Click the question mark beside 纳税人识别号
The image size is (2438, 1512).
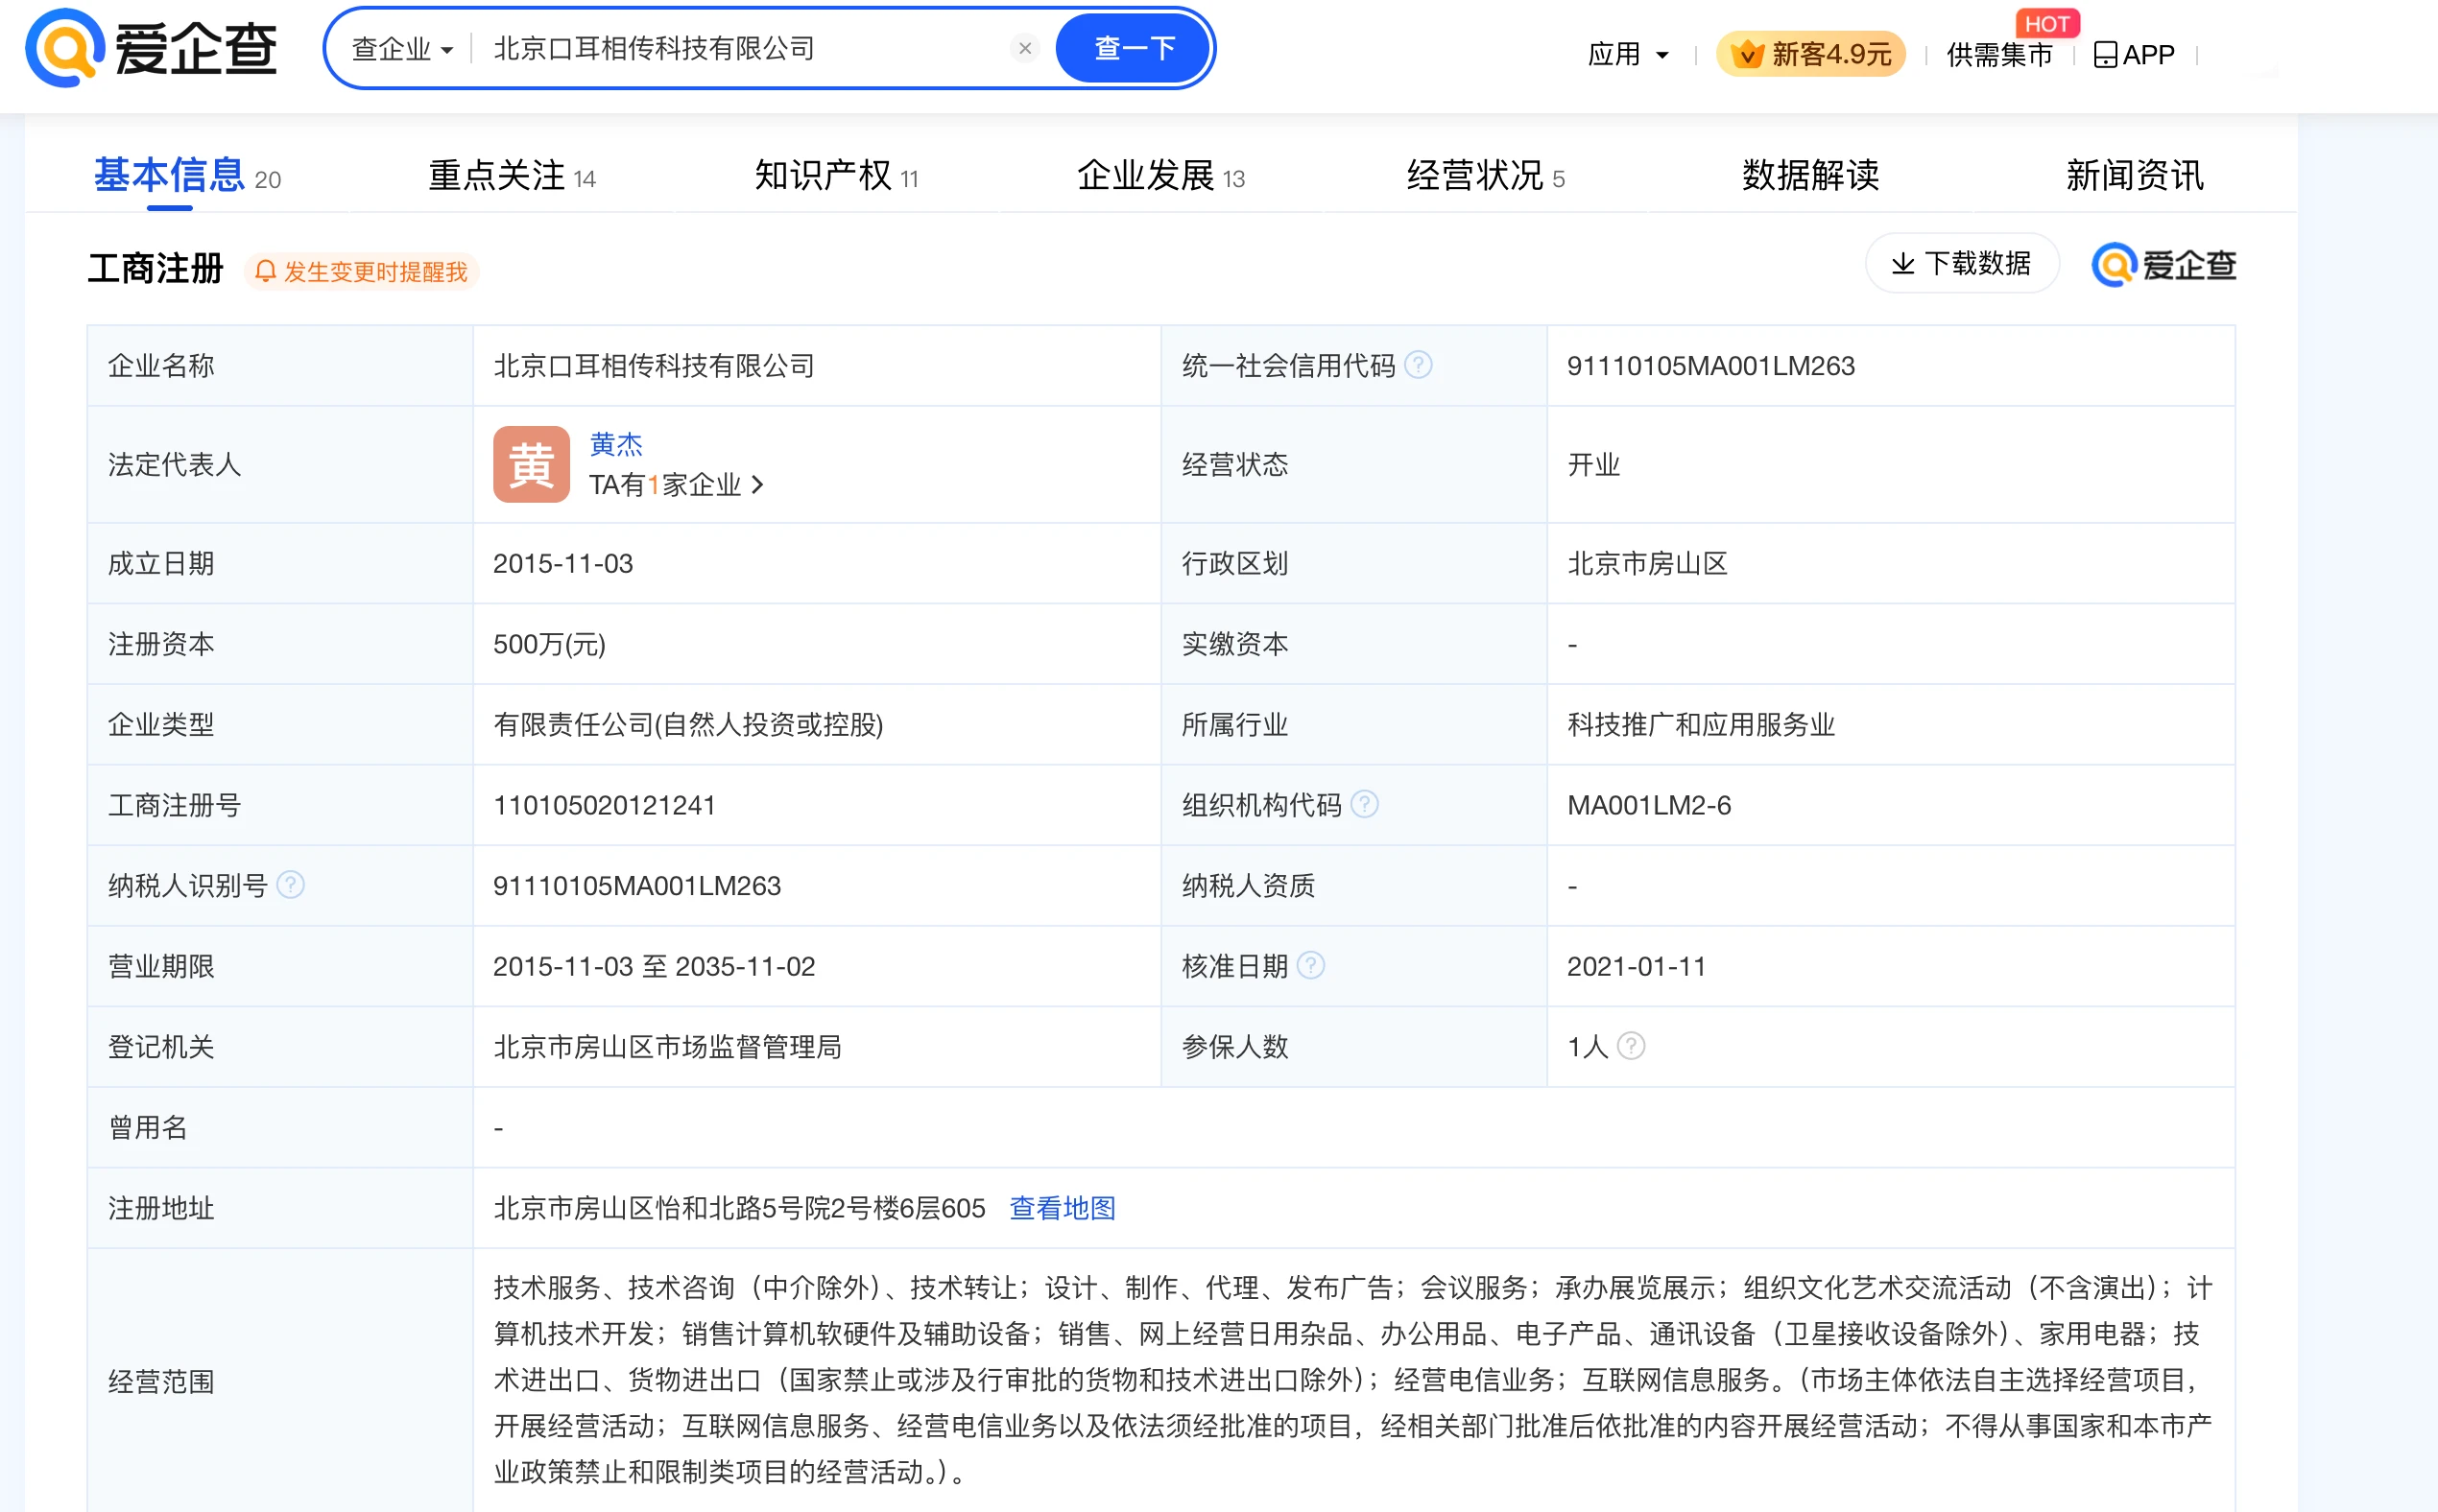pyautogui.click(x=291, y=884)
